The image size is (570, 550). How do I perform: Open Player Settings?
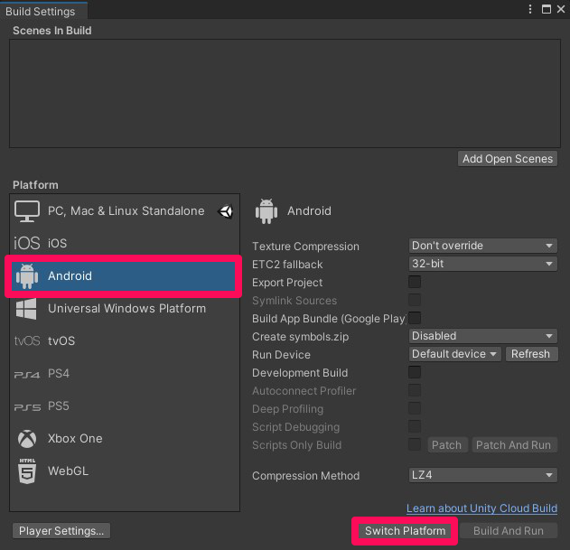pos(61,531)
